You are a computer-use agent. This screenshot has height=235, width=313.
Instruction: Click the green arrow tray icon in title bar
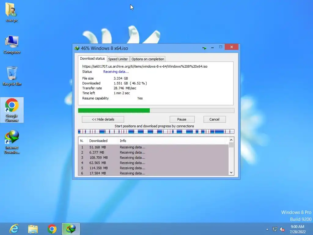point(204,48)
